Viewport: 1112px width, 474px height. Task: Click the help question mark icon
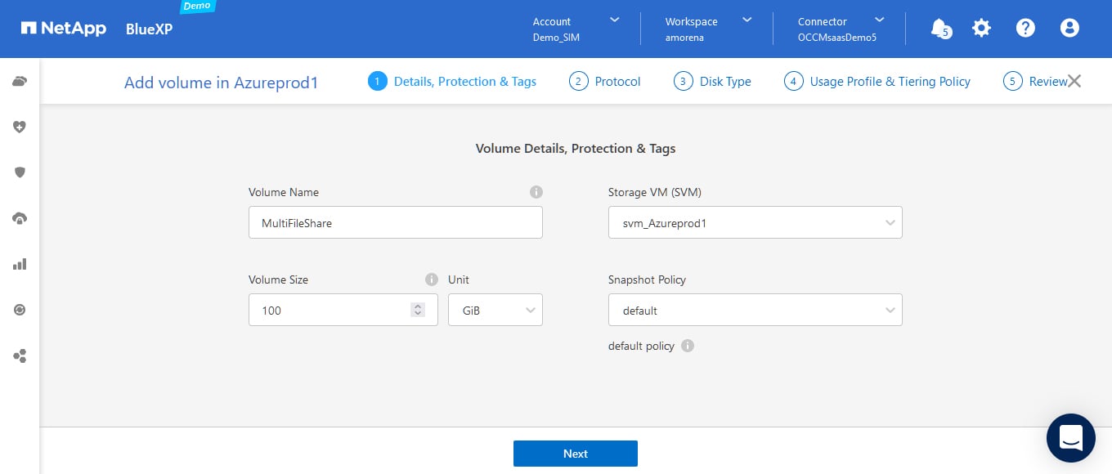(x=1025, y=28)
